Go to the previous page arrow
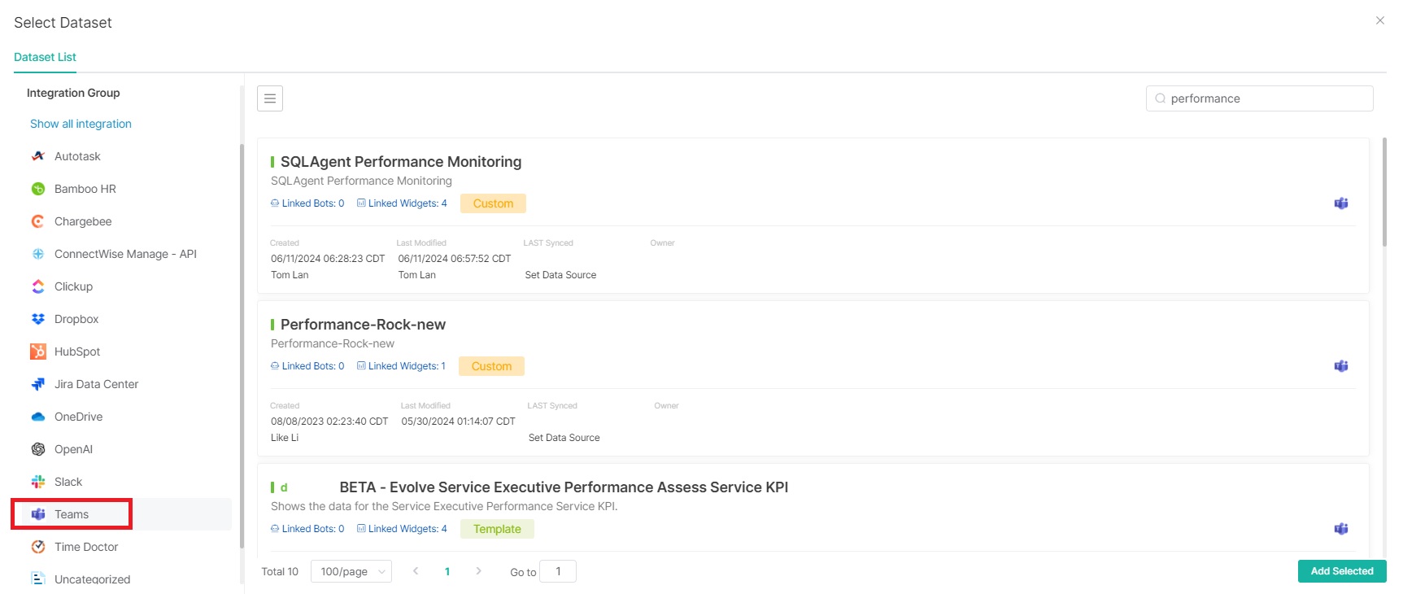 [x=416, y=571]
